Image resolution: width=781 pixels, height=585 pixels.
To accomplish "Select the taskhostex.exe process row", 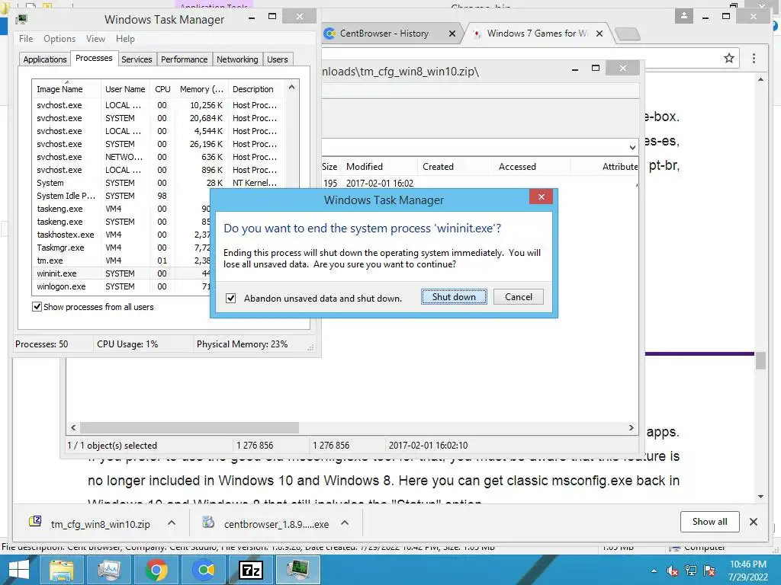I will [x=122, y=235].
